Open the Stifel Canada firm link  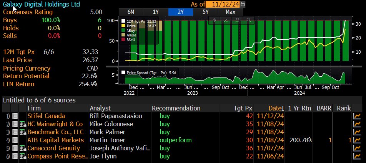[46, 116]
